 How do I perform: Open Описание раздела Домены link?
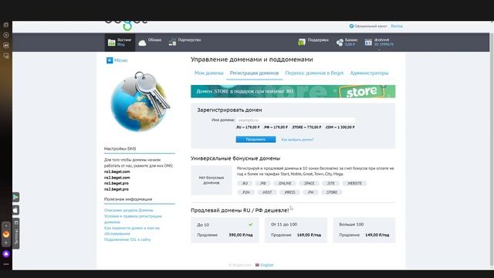129,210
